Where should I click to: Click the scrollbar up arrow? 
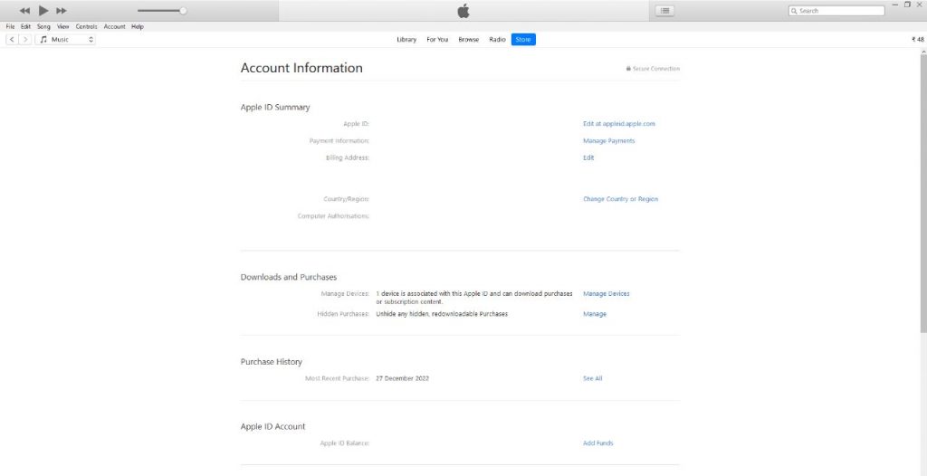tap(923, 52)
